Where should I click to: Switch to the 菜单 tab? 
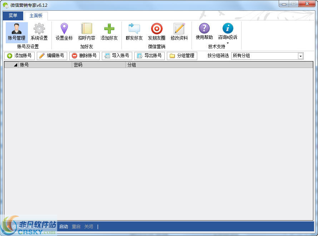coord(13,16)
